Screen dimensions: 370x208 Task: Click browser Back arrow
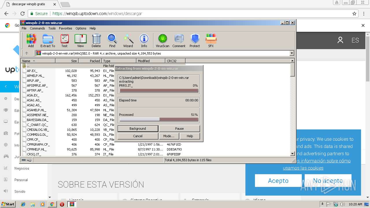6,14
